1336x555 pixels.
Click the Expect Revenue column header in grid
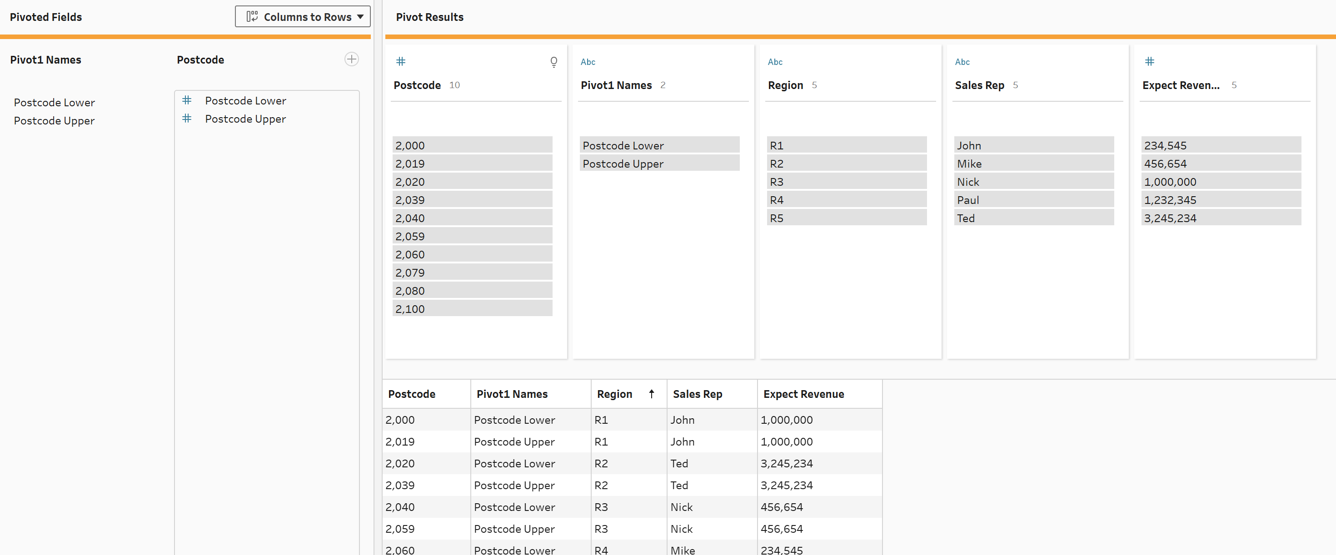[803, 394]
